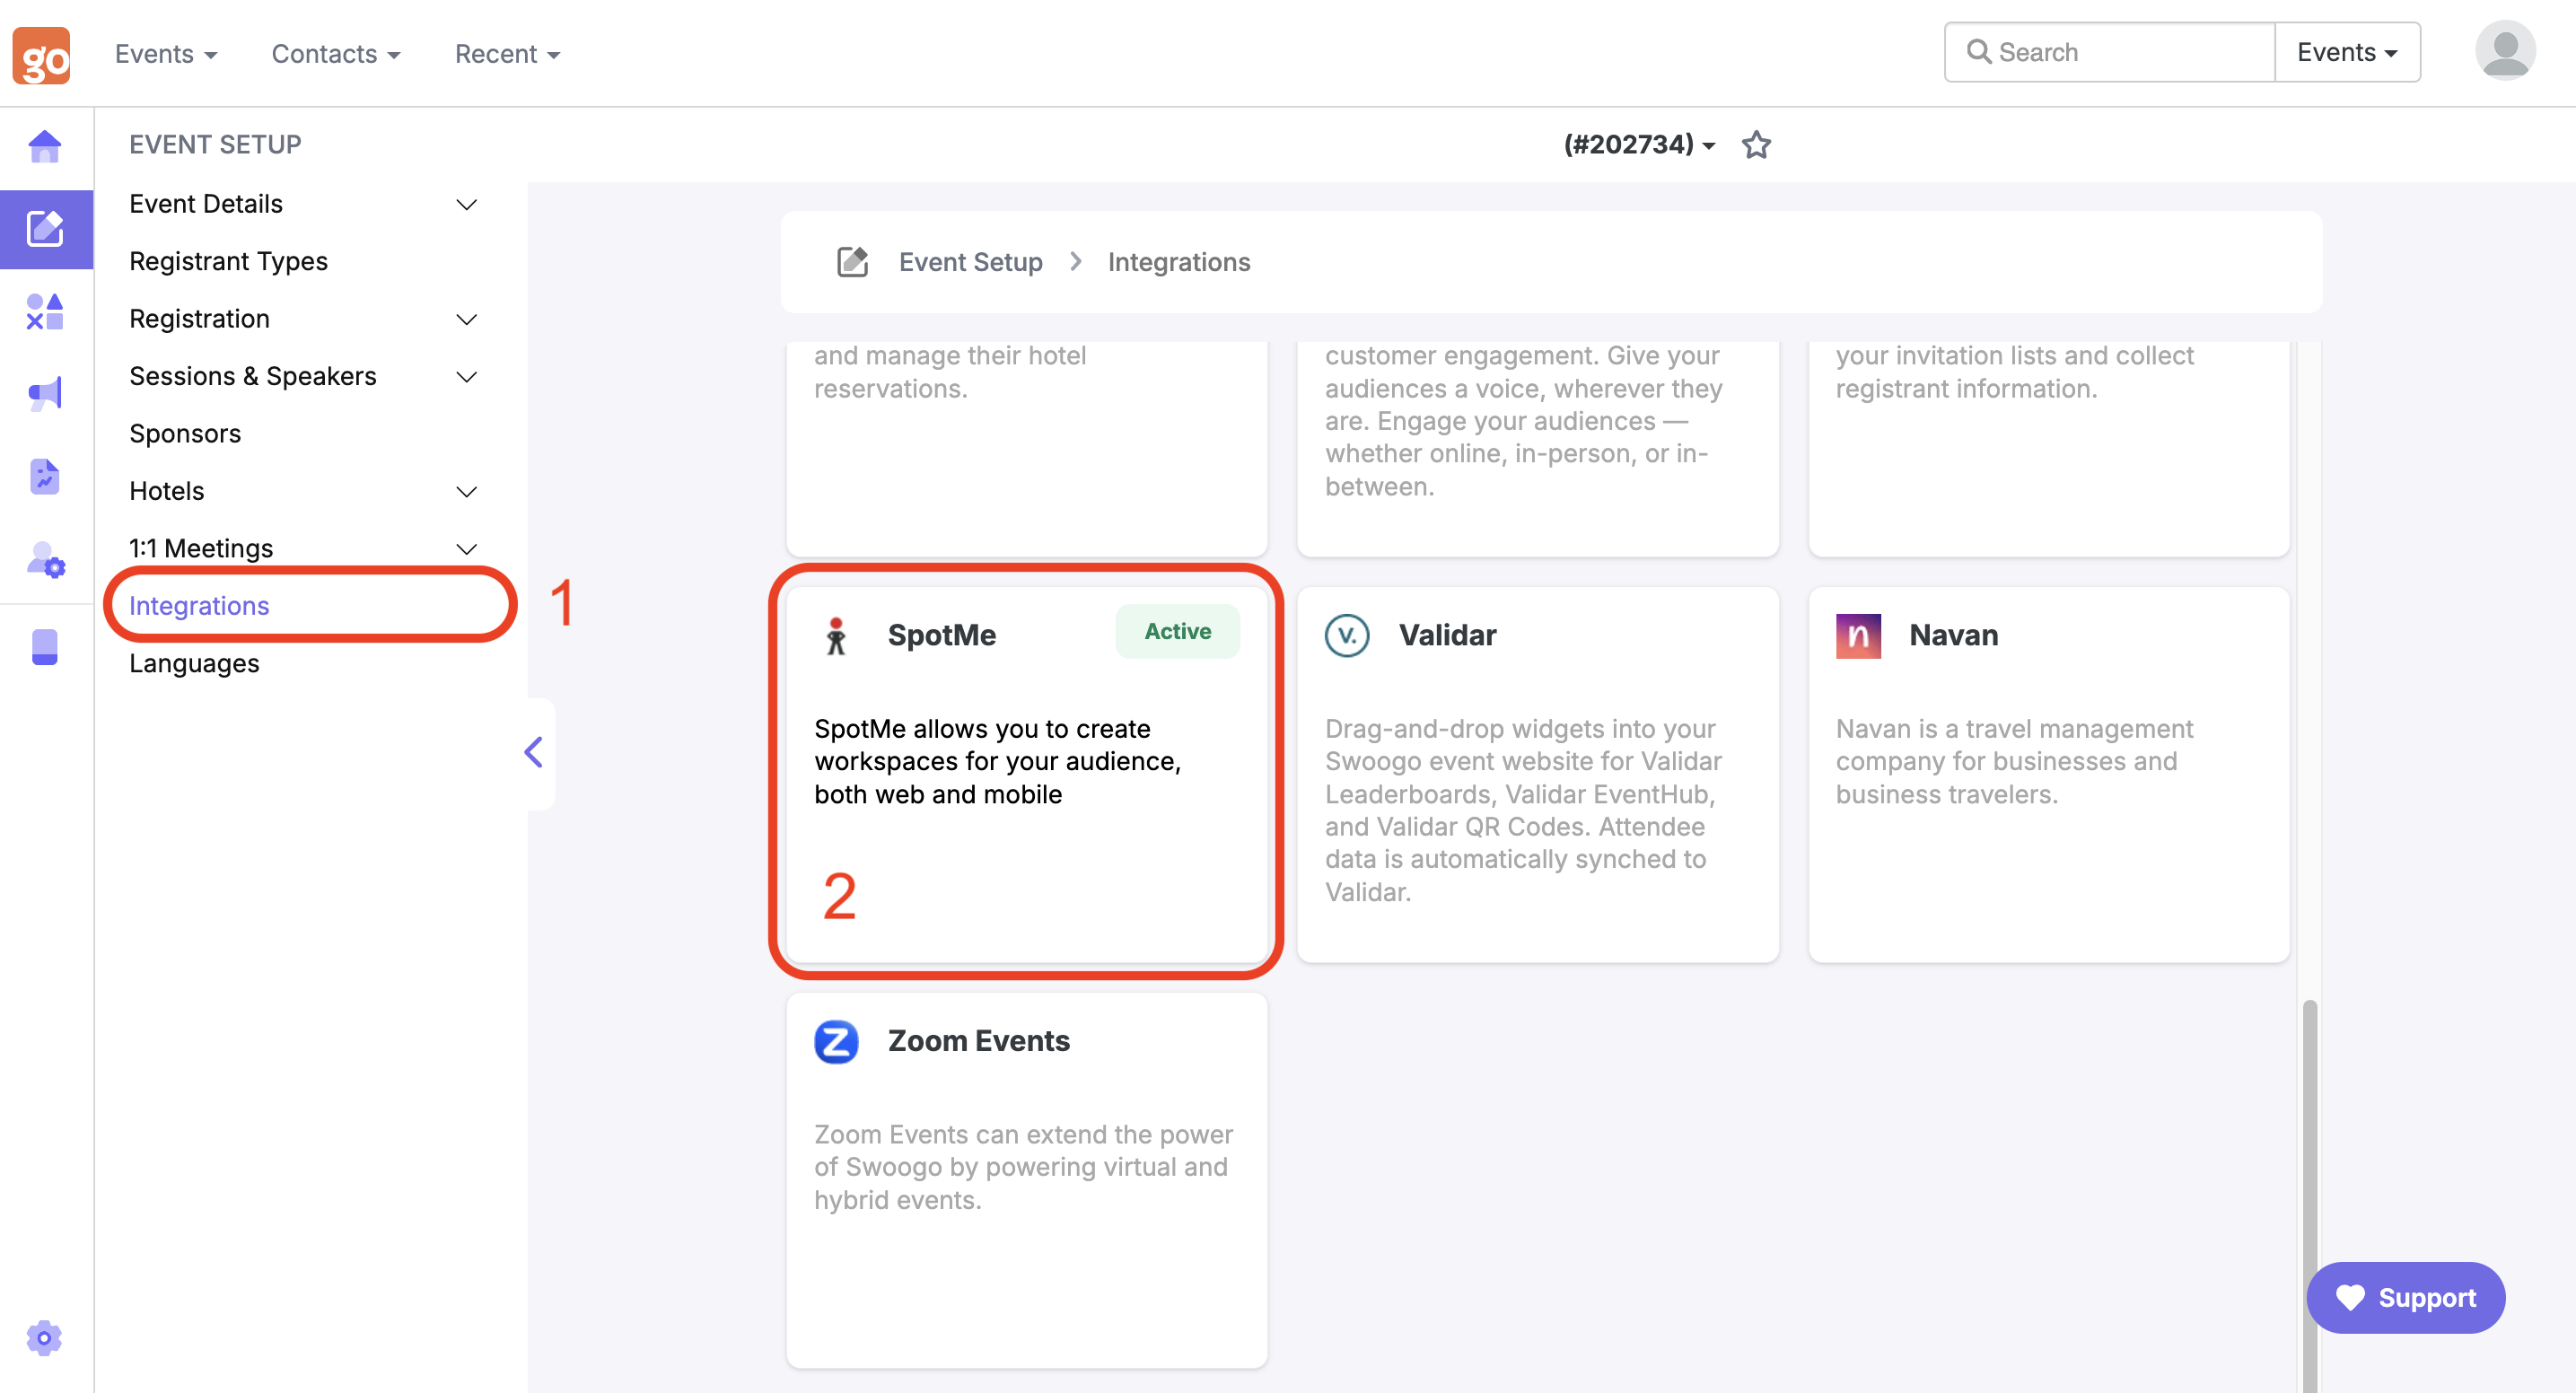Open the home icon in sidebar
Screen dimensions: 2576x1393
45,147
